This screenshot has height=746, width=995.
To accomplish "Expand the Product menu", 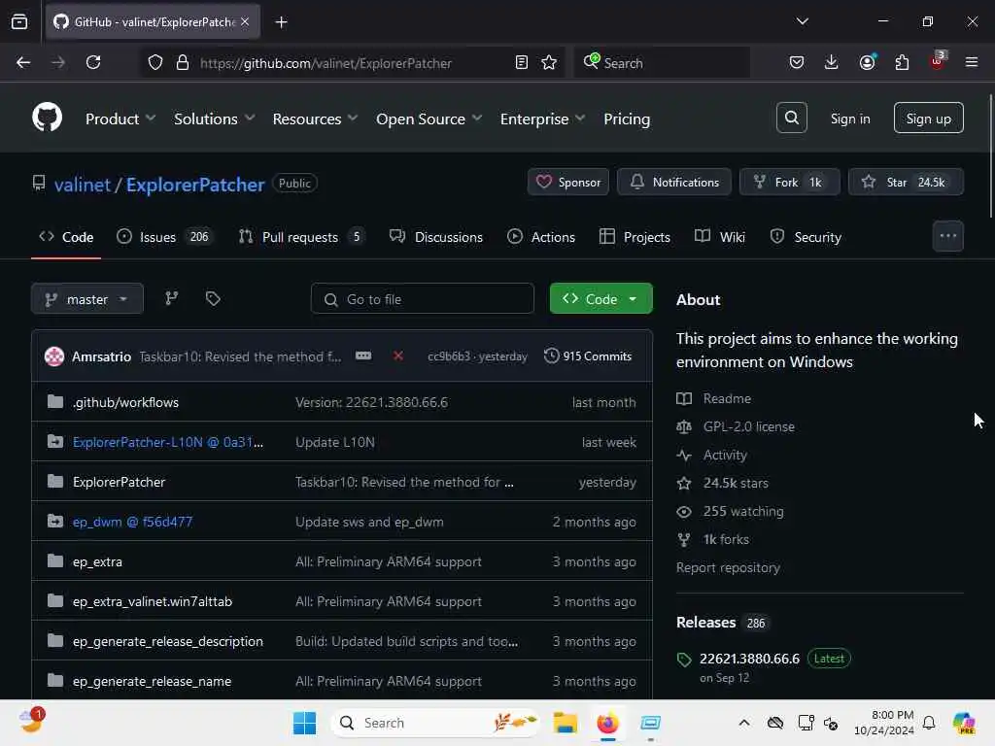I will [120, 119].
